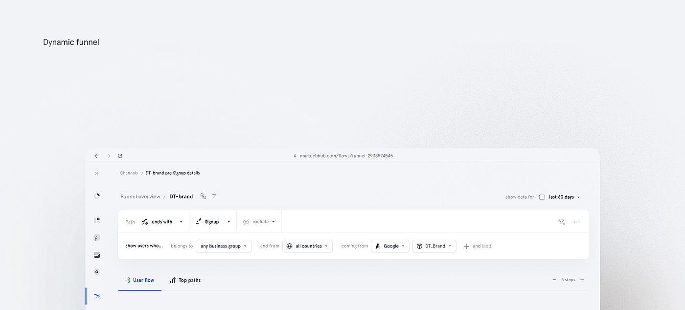This screenshot has width=685, height=310.
Task: Open the Facebook sidebar icon
Action: (97, 238)
